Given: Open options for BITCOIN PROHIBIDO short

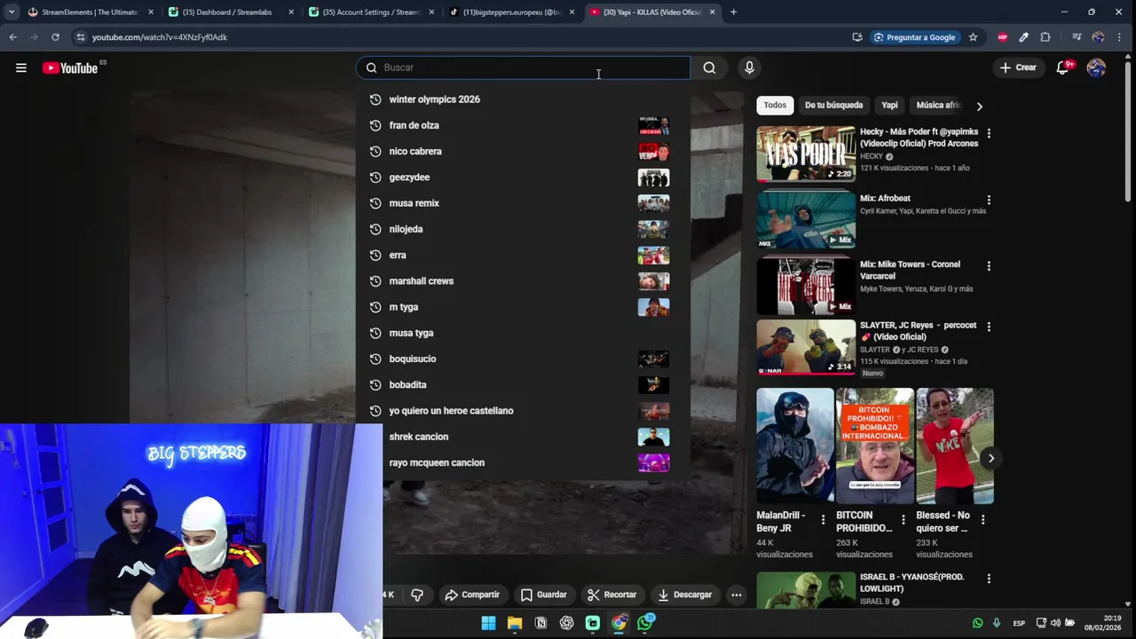Looking at the screenshot, I should (x=903, y=519).
